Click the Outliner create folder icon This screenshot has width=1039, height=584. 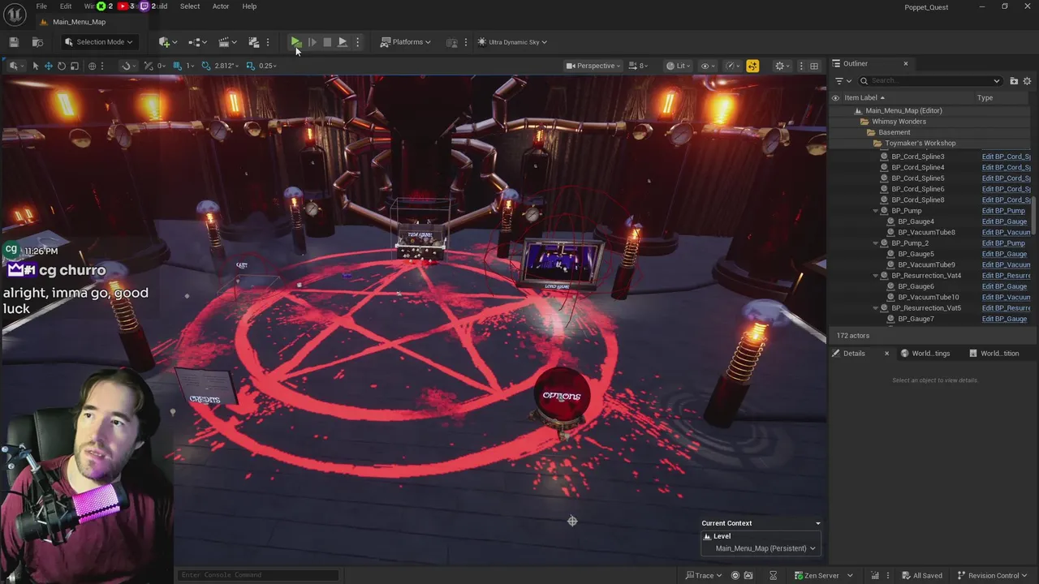1014,81
